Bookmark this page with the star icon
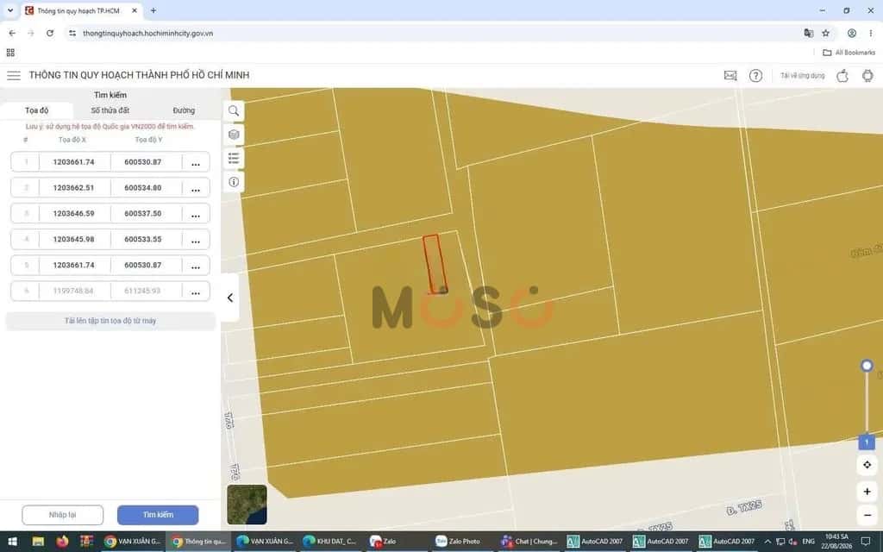Screen dimensions: 883x552 tap(825, 34)
